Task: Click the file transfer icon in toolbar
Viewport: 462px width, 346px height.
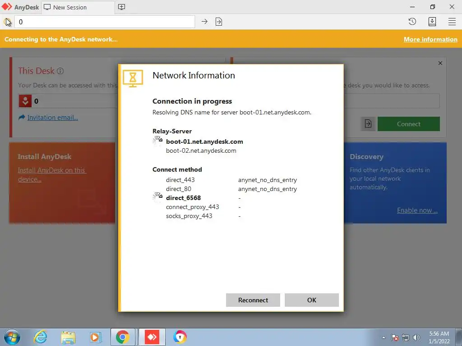Action: coord(219,22)
